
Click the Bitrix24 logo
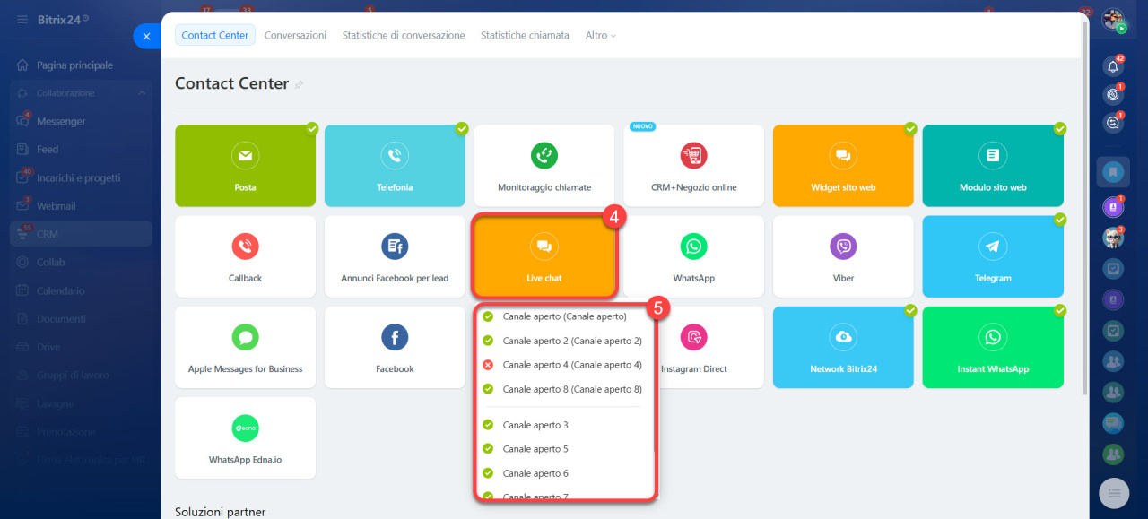click(x=62, y=19)
